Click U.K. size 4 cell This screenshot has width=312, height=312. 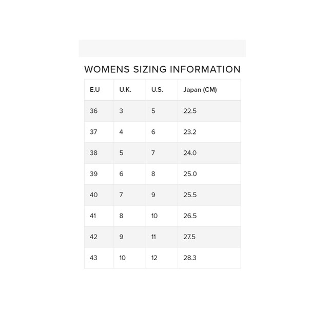click(121, 132)
